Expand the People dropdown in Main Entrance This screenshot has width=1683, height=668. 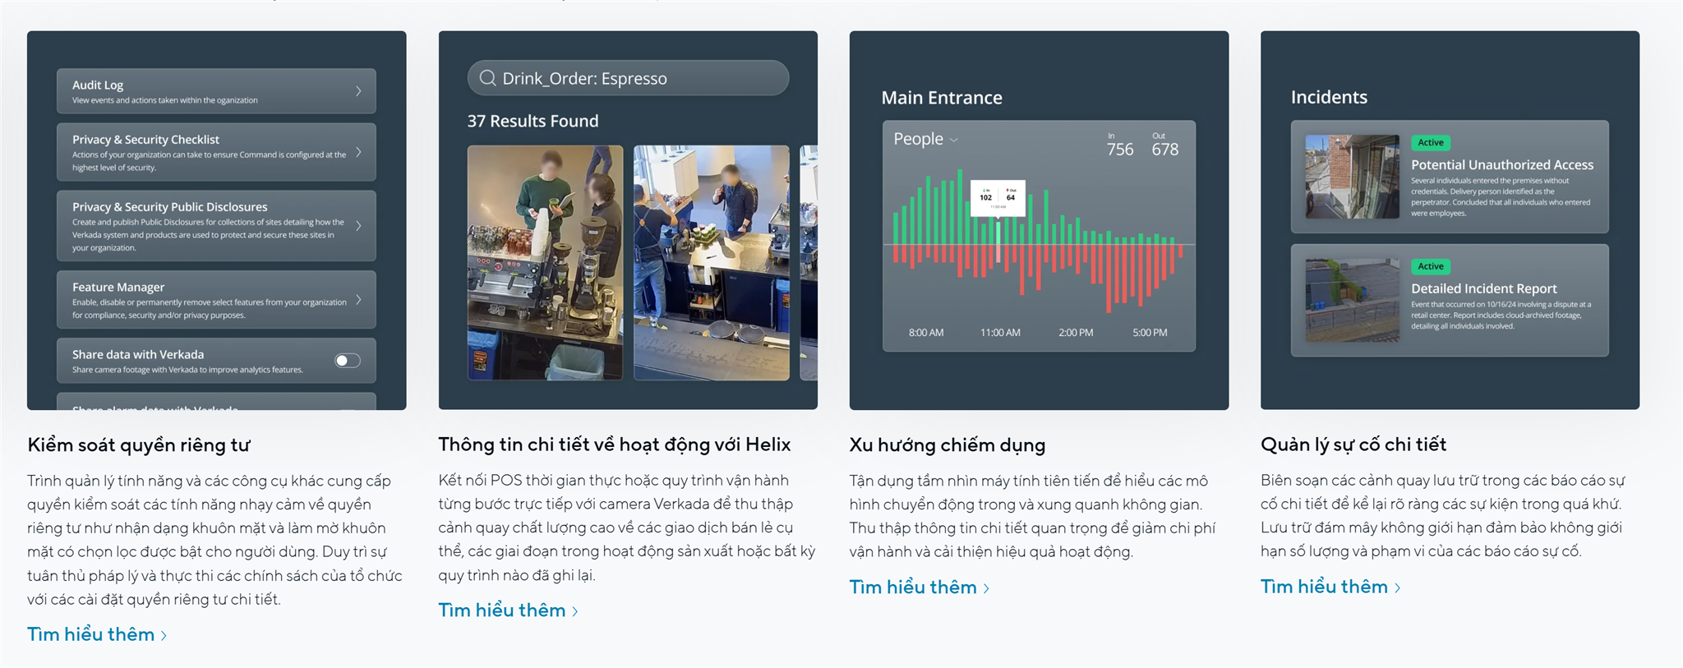tap(926, 139)
